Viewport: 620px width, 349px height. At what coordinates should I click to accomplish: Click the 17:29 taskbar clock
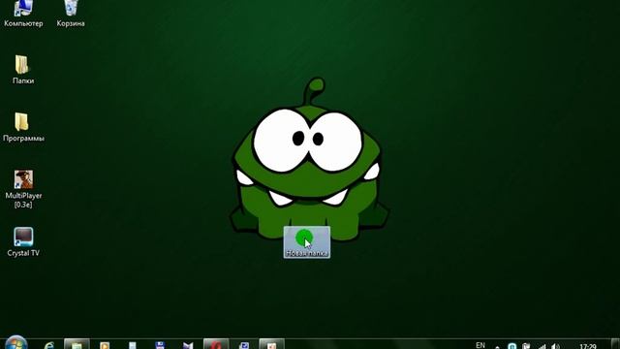click(588, 346)
